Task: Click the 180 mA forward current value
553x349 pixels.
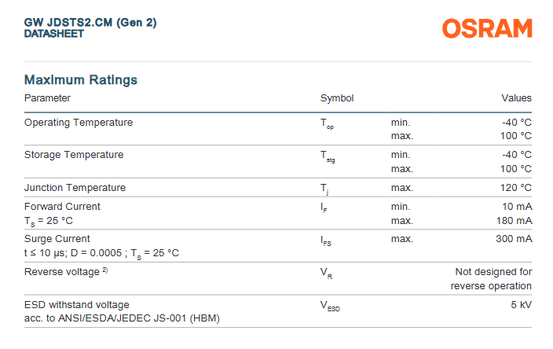Action: tap(514, 220)
